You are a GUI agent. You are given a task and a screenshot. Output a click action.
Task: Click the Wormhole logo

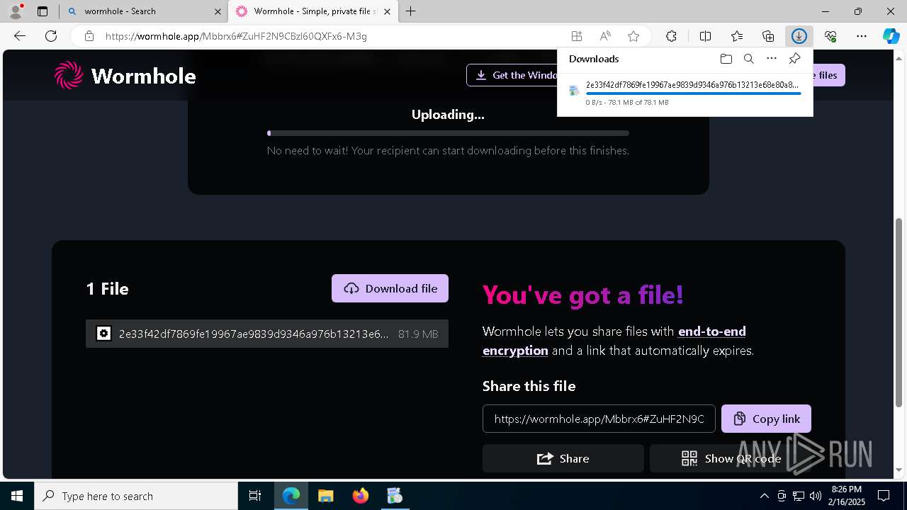125,75
